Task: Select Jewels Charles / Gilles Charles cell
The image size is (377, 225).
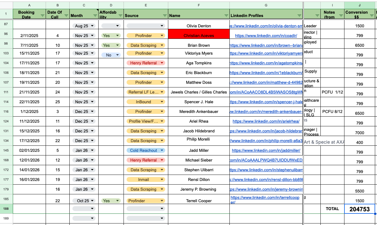Action: click(199, 92)
